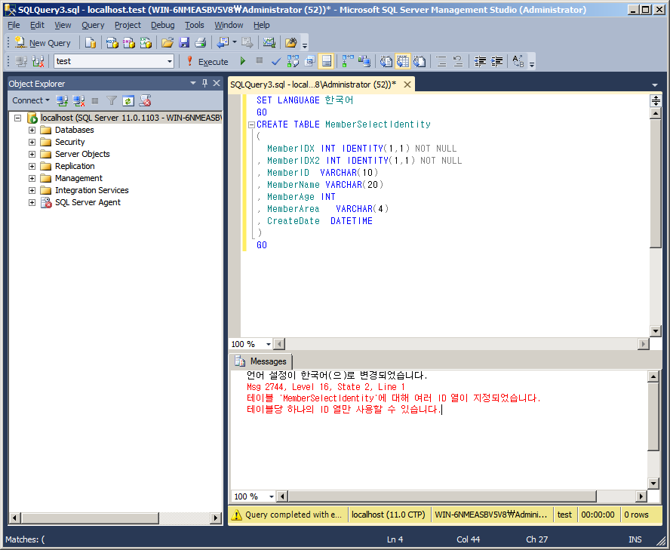Open Analysis Services DMX Query icon
Screen dimensions: 670x550
pos(128,43)
